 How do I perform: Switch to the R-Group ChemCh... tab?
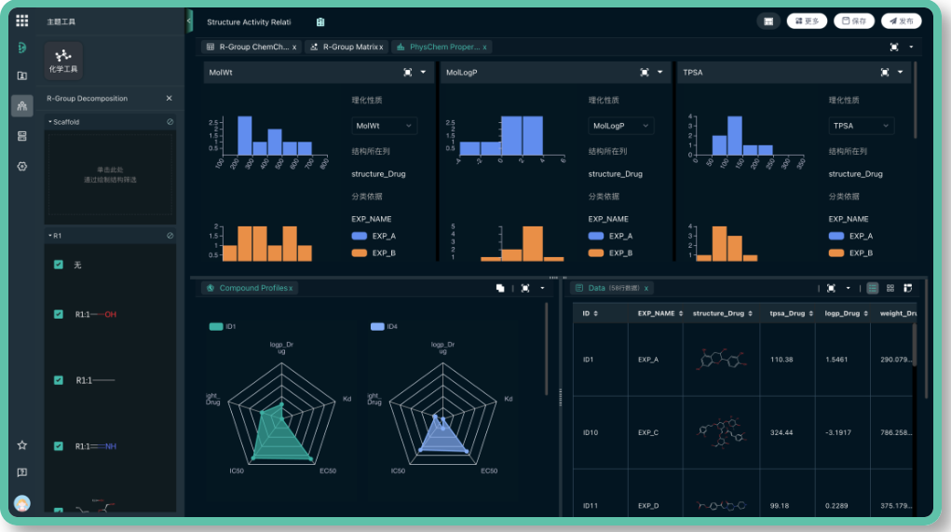(x=251, y=47)
